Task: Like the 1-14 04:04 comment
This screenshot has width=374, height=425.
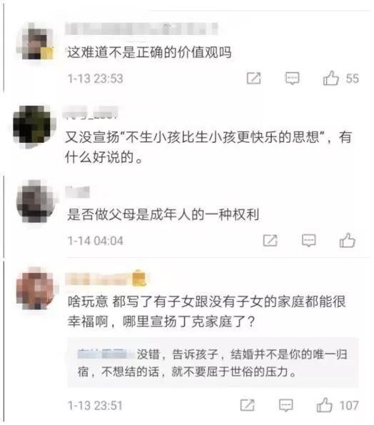Action: pos(347,241)
